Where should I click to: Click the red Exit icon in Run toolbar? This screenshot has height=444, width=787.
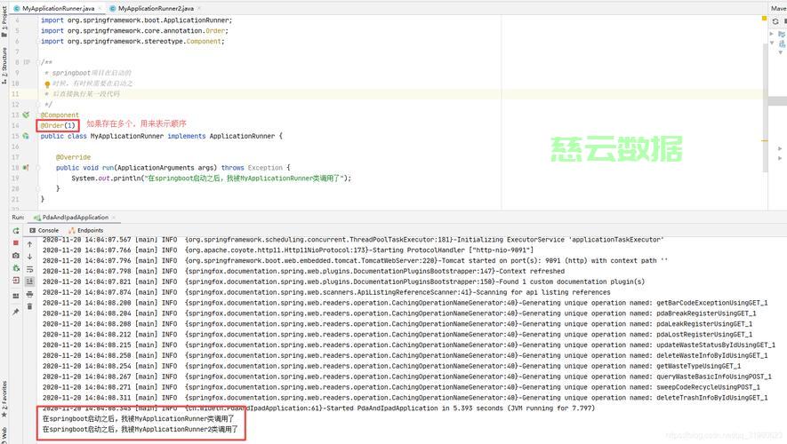(x=15, y=281)
